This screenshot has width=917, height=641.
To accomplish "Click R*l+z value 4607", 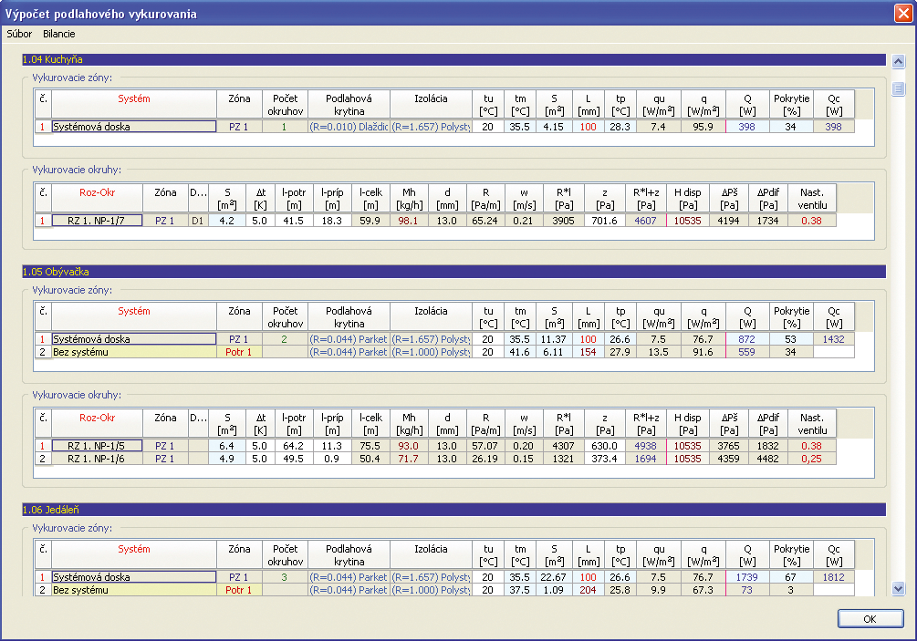I will 646,221.
